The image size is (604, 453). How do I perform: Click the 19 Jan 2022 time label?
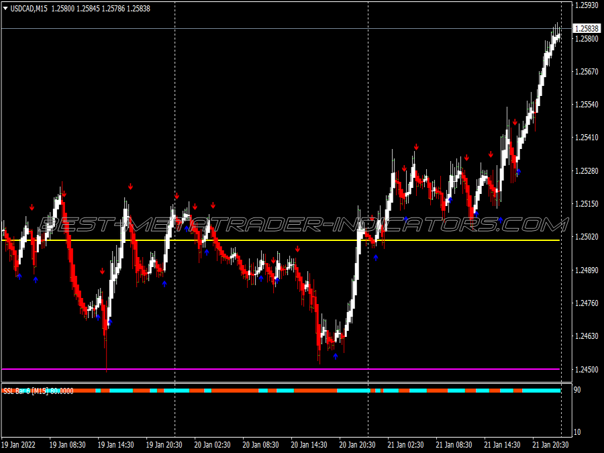[x=19, y=445]
